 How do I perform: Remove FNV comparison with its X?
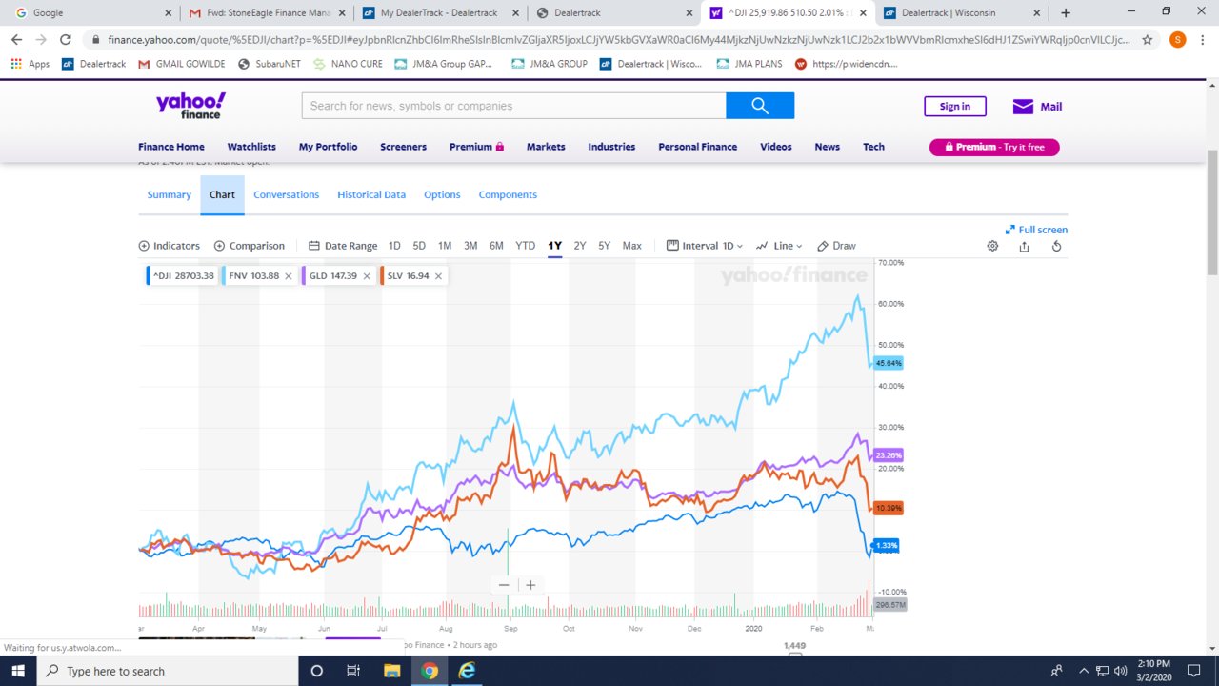pos(289,276)
